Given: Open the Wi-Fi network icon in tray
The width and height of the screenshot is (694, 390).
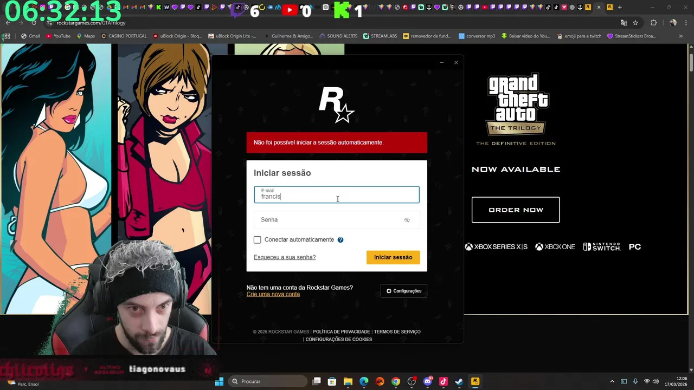Looking at the screenshot, I should pos(646,381).
